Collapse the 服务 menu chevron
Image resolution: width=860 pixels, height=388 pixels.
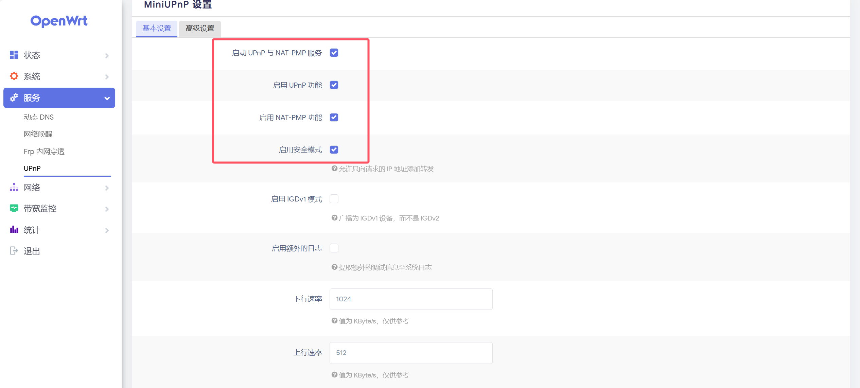point(107,98)
